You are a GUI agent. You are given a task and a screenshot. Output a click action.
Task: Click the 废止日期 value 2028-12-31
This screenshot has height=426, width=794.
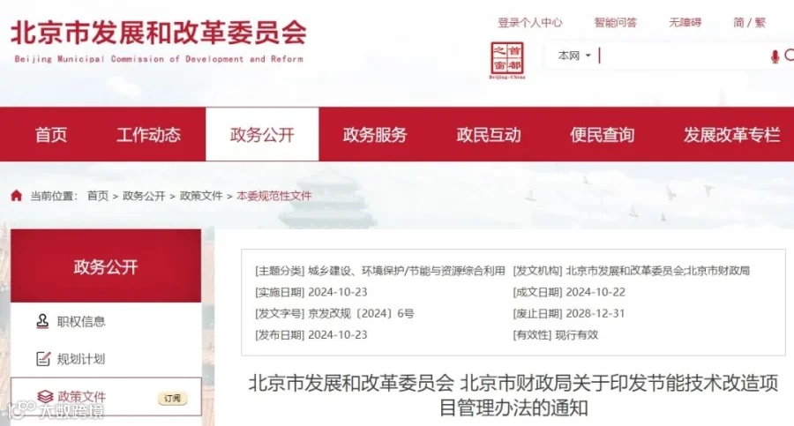[x=595, y=314]
